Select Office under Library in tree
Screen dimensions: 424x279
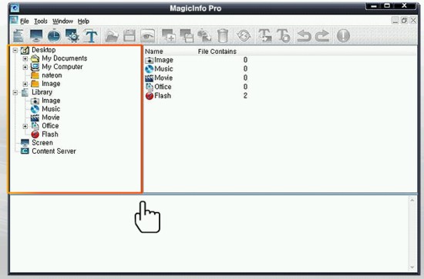click(x=50, y=126)
